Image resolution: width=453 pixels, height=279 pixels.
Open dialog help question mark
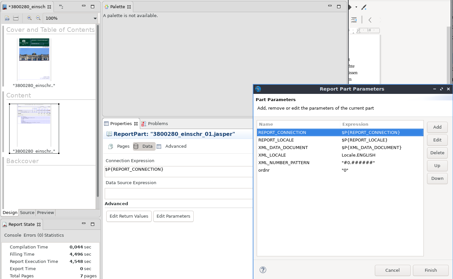[263, 270]
